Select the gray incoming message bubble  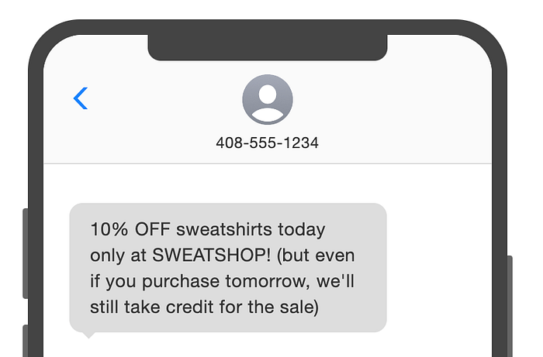click(x=228, y=268)
